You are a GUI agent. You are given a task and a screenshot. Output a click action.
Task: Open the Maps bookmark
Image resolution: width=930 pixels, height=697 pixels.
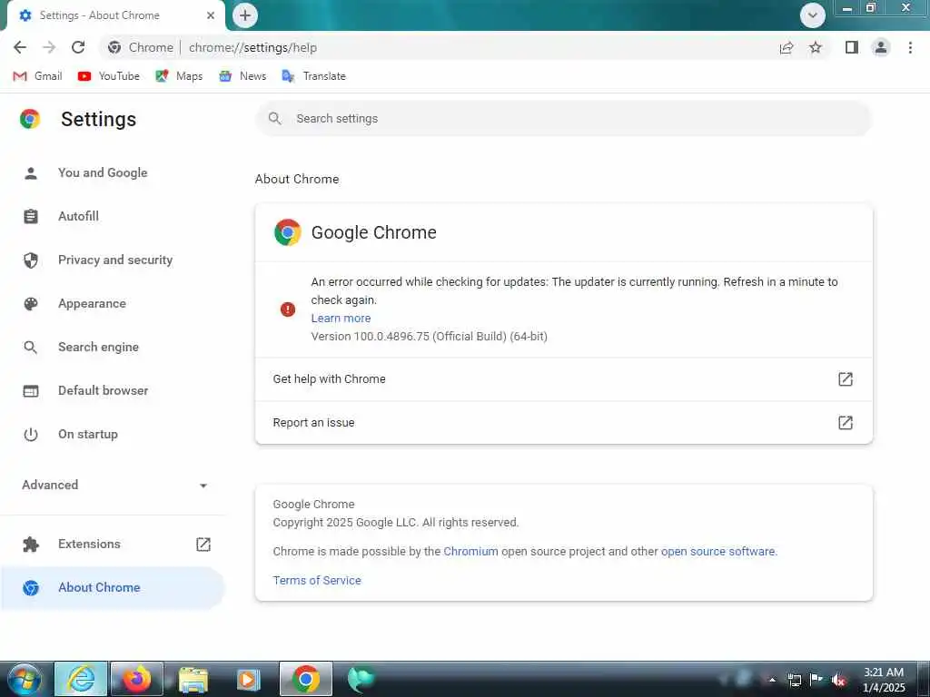(x=179, y=76)
